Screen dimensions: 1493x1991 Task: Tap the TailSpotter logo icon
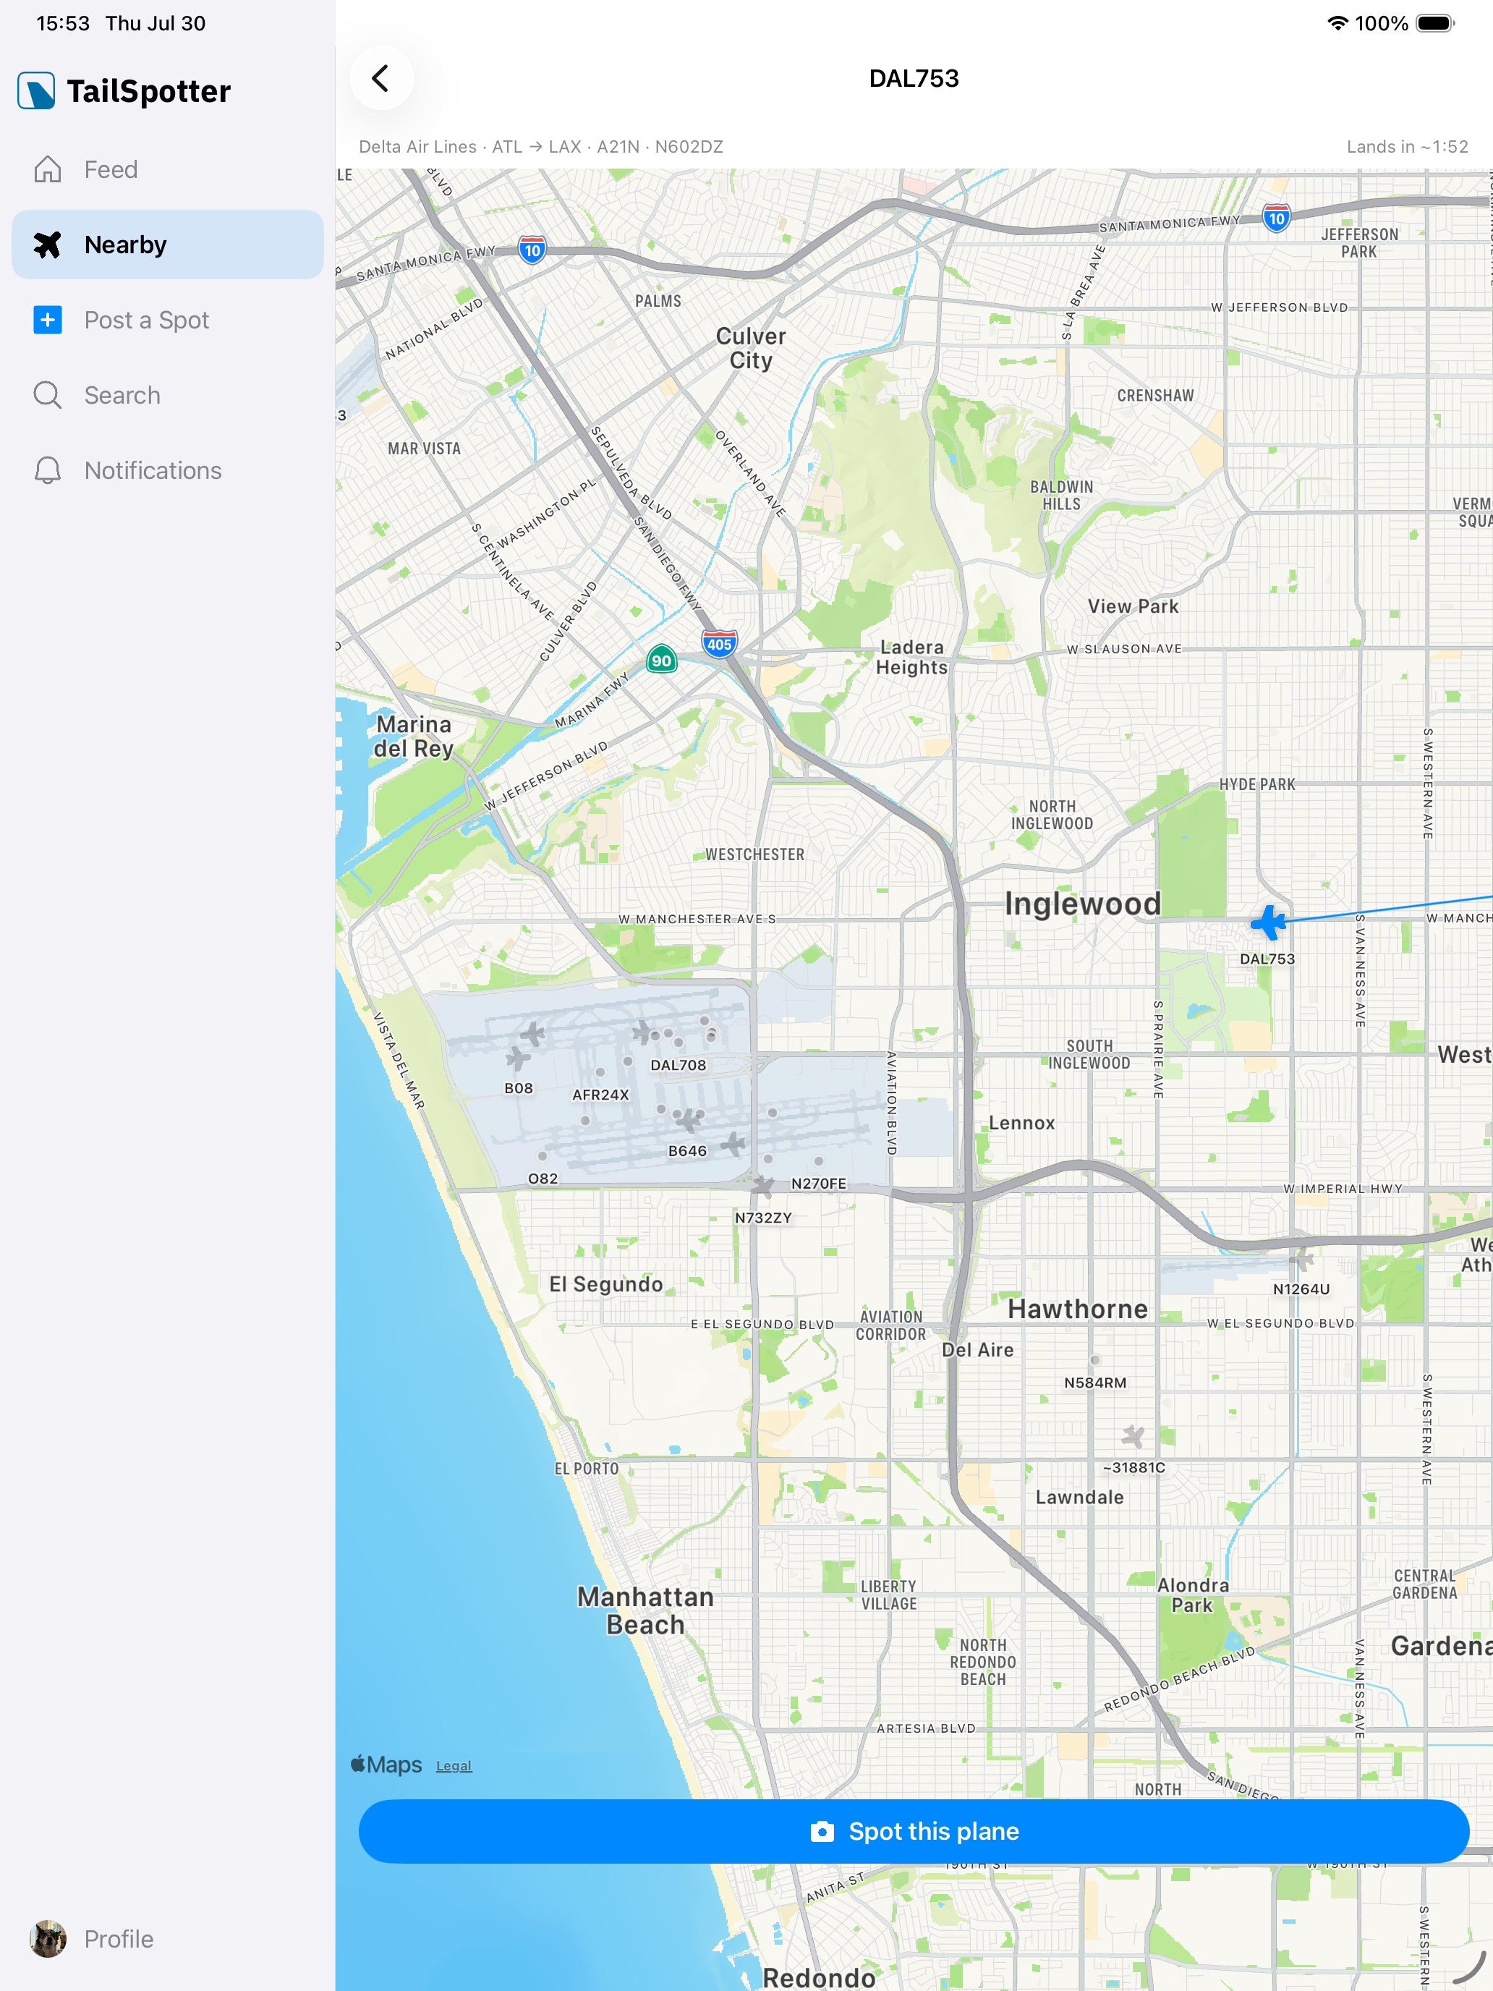coord(36,91)
